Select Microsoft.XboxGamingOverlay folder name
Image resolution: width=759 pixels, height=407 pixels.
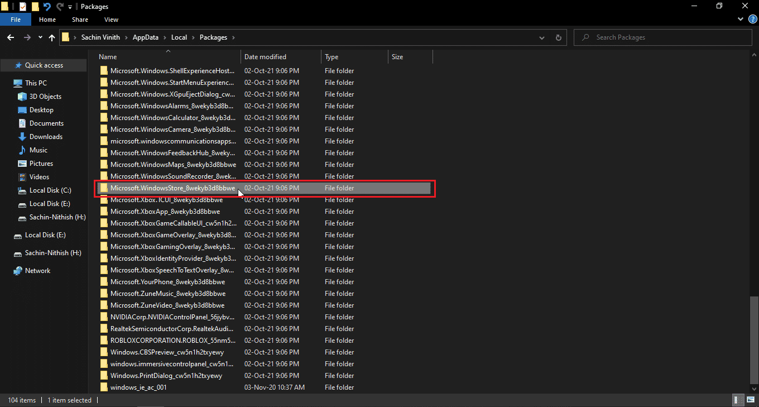(172, 247)
